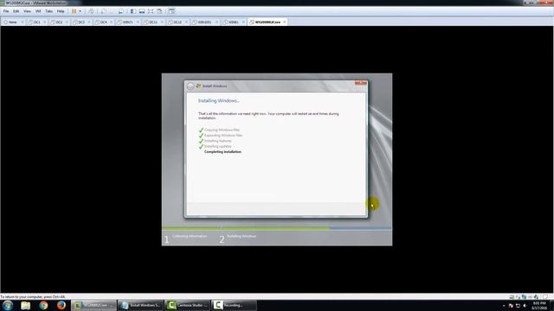Click the Copying Windows files checkmark
The height and width of the screenshot is (311, 554).
click(x=201, y=130)
